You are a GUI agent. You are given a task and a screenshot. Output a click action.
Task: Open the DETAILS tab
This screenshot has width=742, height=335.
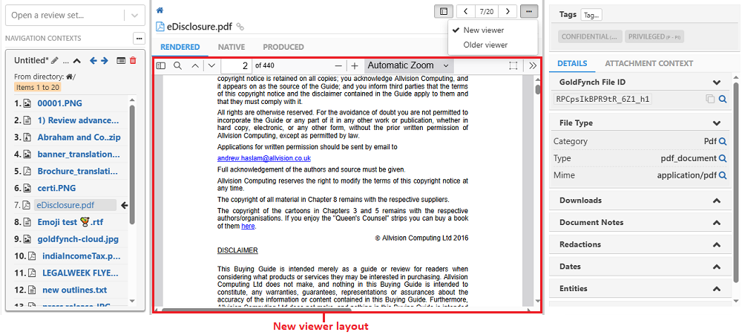[572, 63]
